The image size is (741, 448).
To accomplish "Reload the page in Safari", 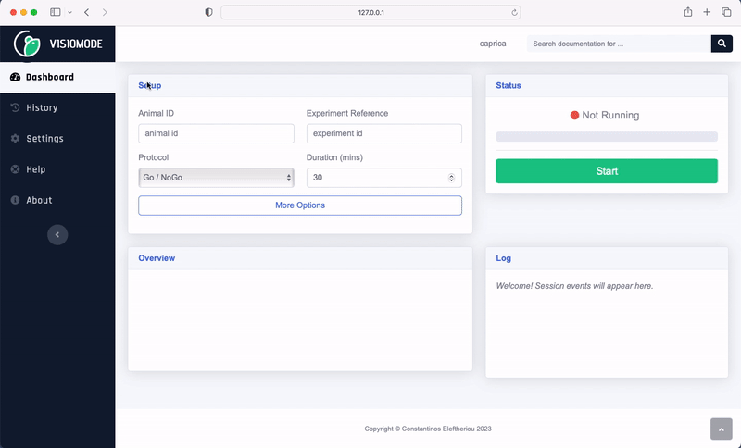I will [514, 12].
